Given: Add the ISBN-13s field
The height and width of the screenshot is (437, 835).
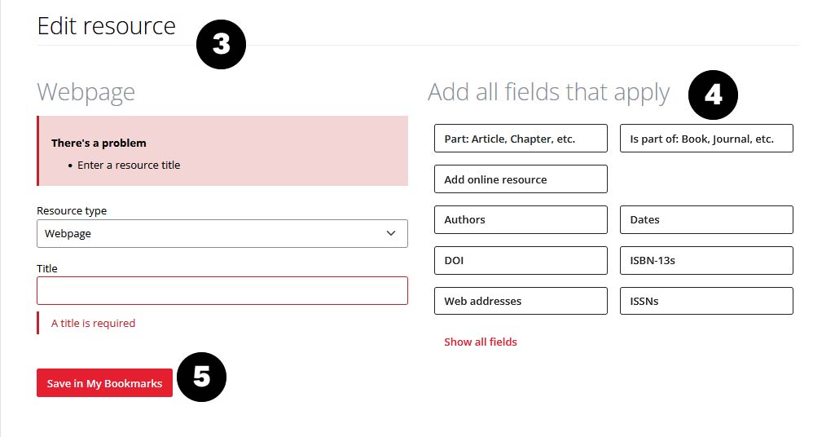Looking at the screenshot, I should coord(706,260).
